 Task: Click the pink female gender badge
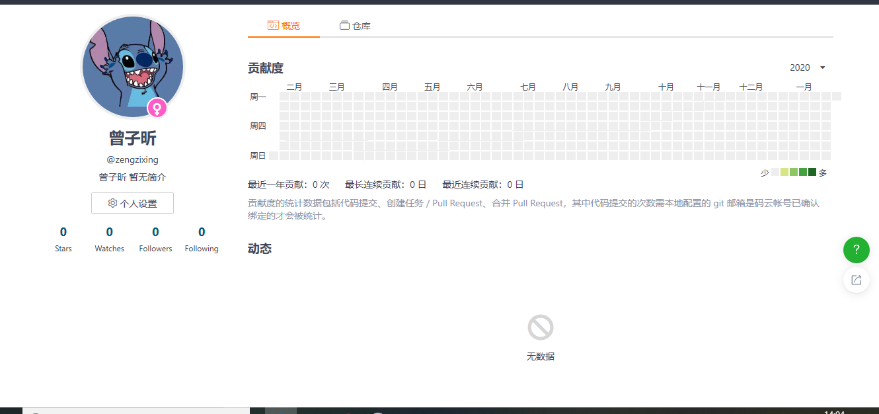(x=157, y=108)
